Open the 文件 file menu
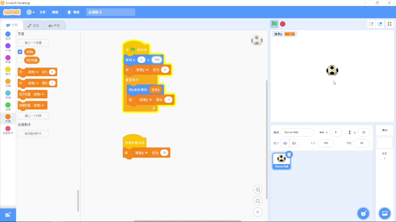This screenshot has height=222, width=396. pyautogui.click(x=42, y=12)
